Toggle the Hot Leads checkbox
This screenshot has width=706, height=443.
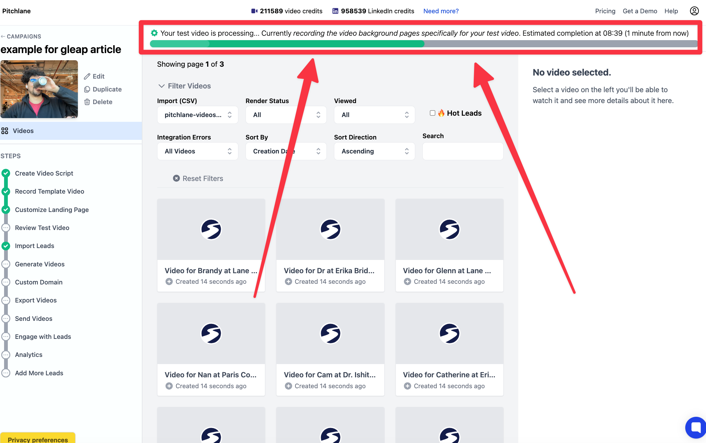pyautogui.click(x=432, y=113)
